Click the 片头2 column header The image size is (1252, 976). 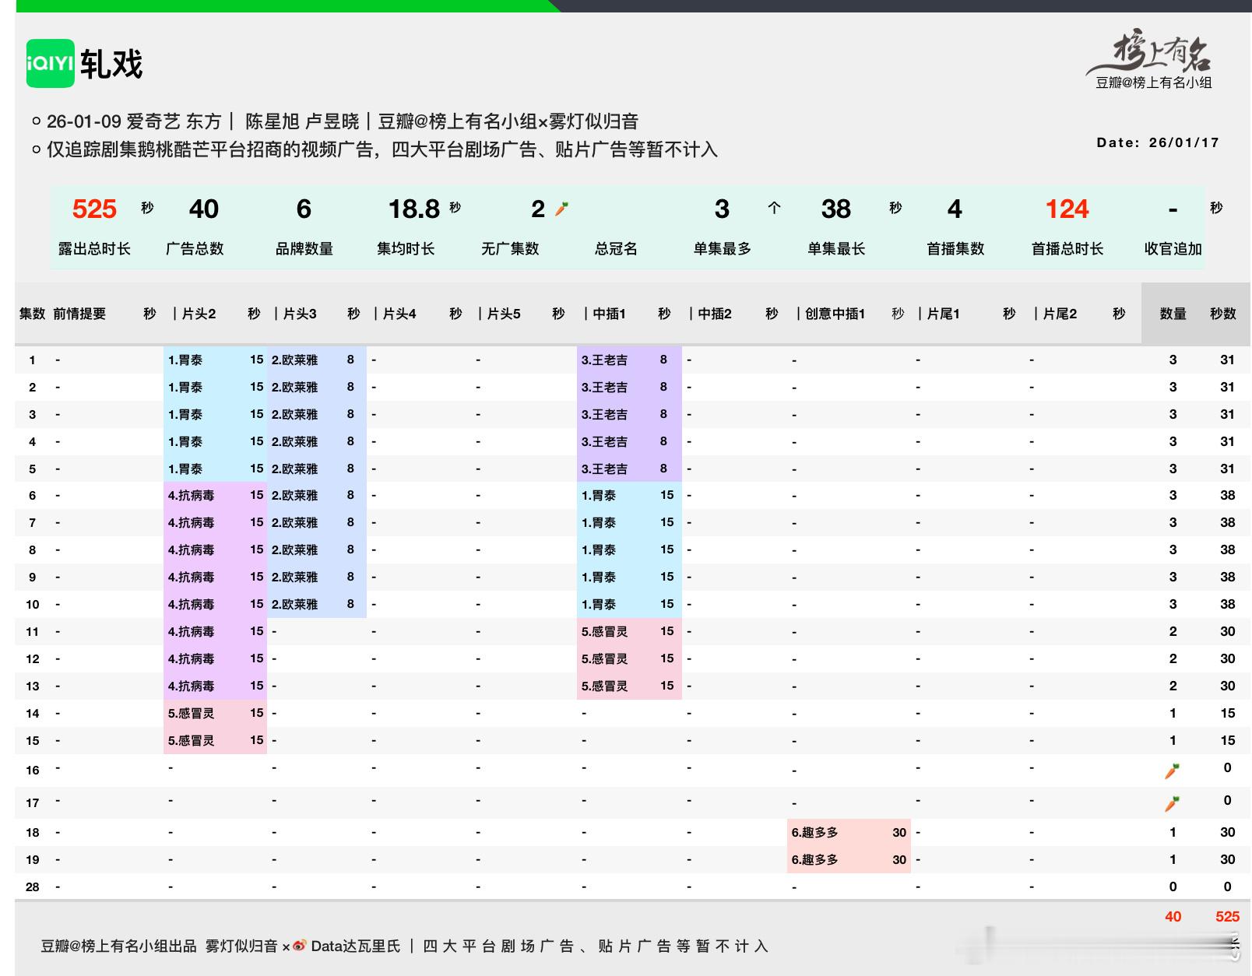(x=199, y=314)
